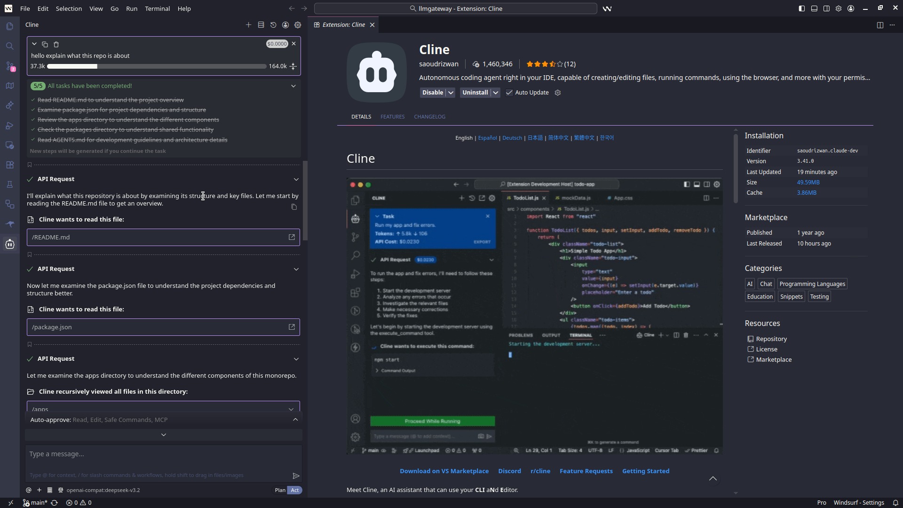This screenshot has width=903, height=508.
Task: Switch to the CHANGELOG tab
Action: [429, 117]
